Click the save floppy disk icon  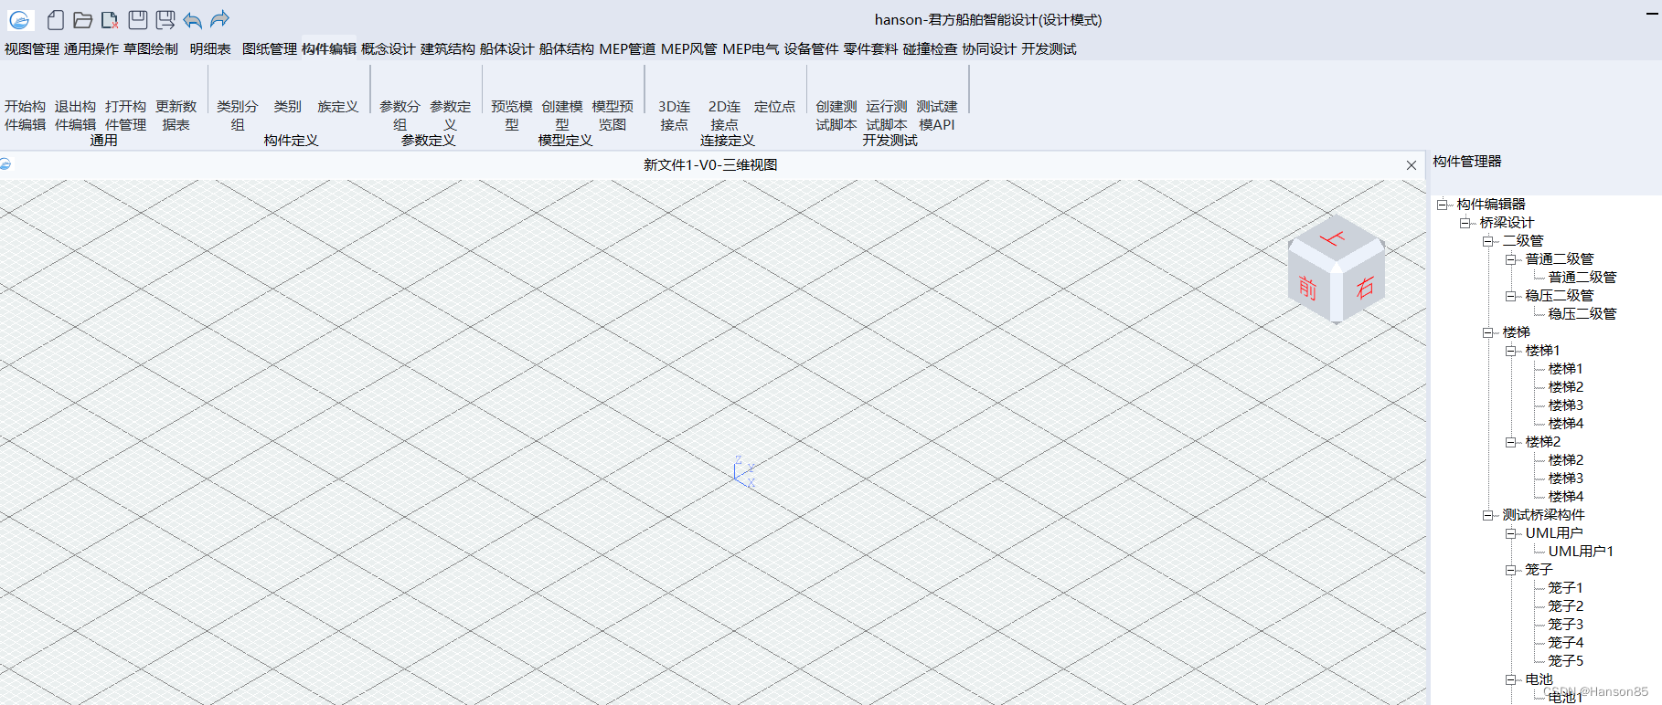click(138, 20)
